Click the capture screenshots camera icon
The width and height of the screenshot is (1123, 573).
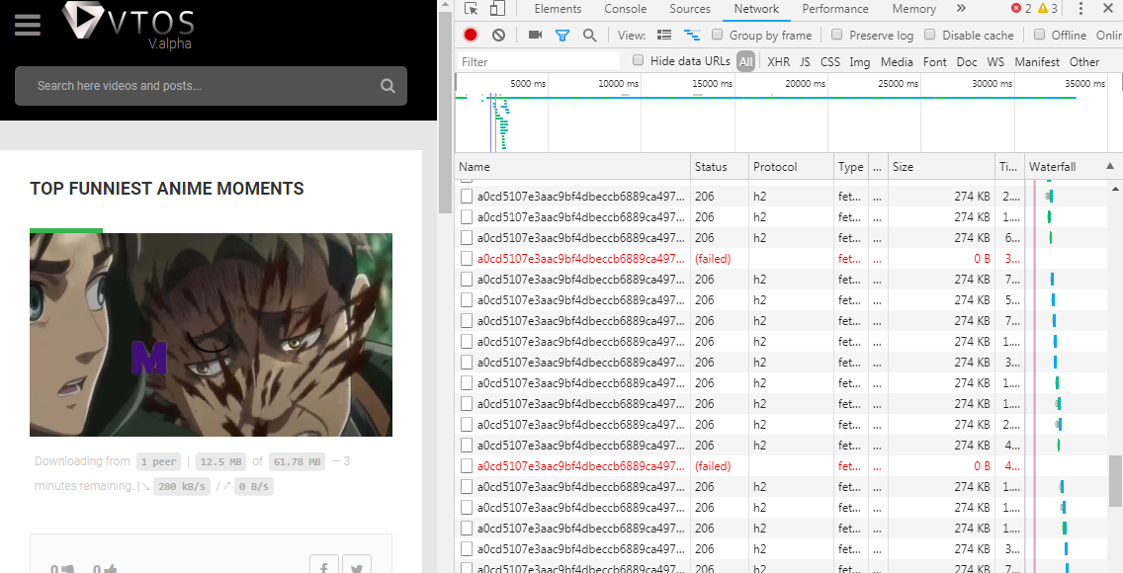point(535,35)
